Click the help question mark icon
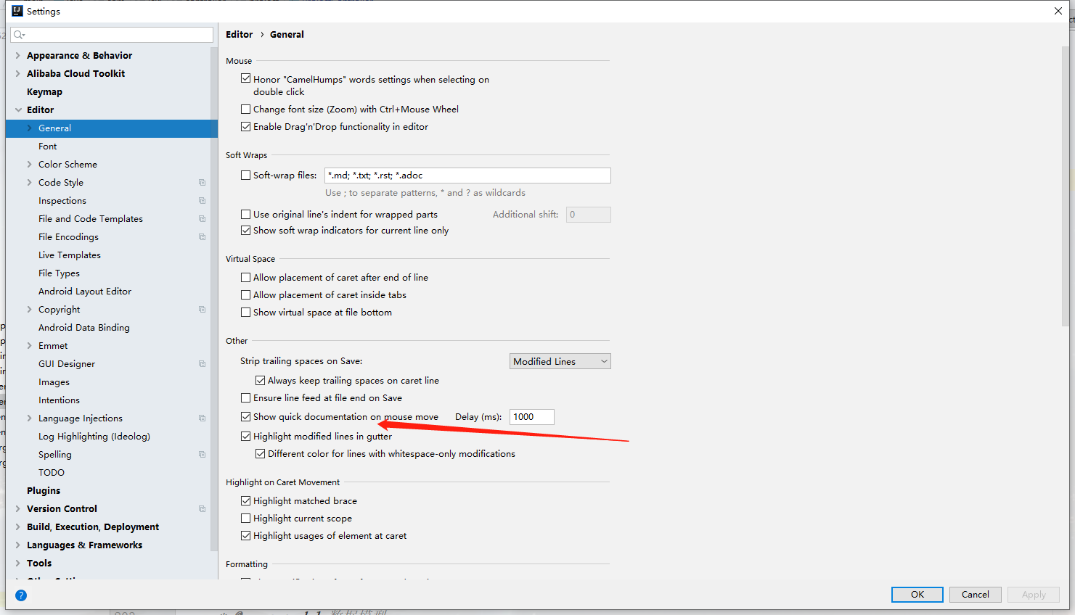Viewport: 1075px width, 615px height. pyautogui.click(x=21, y=595)
